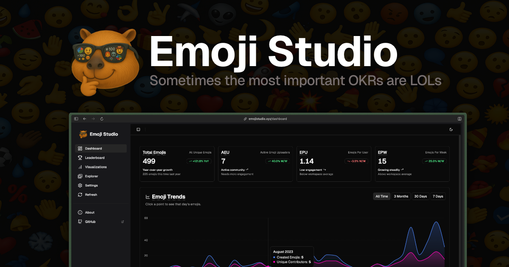
Task: Toggle dark mode with moon icon
Action: tap(451, 129)
